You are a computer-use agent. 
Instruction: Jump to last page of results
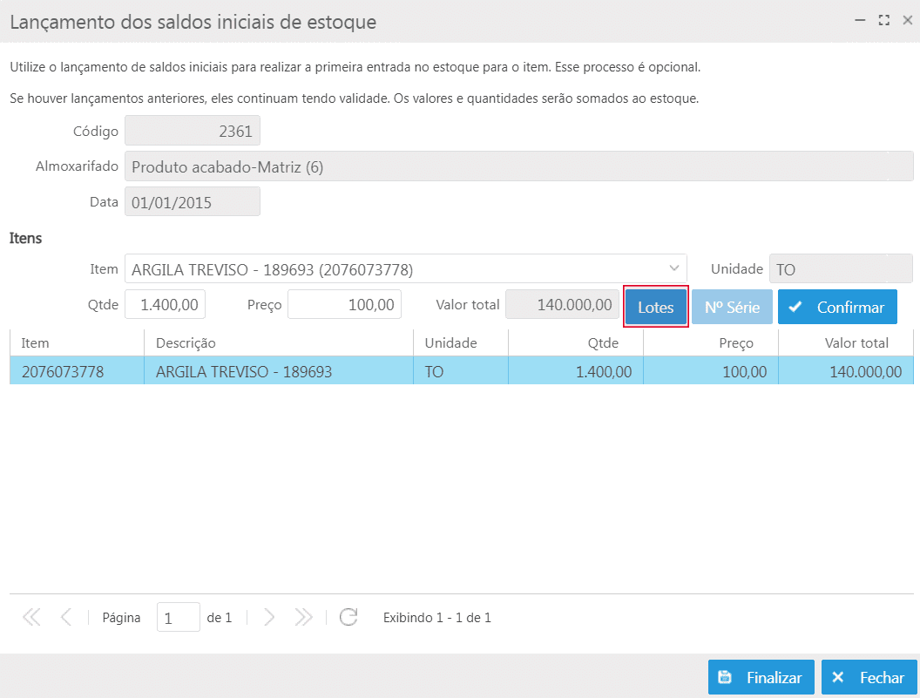303,618
